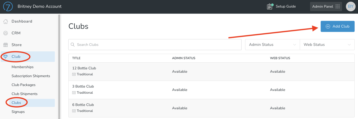Click the Store storefront icon

click(x=5, y=45)
